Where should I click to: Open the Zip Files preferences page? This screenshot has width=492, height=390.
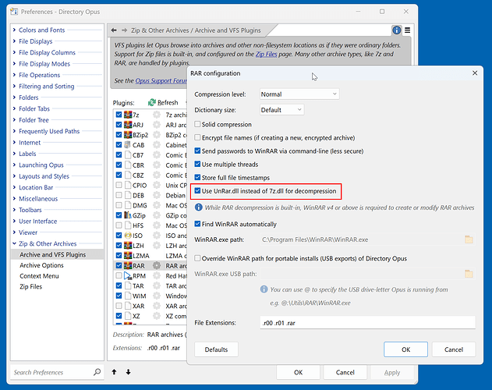[30, 286]
